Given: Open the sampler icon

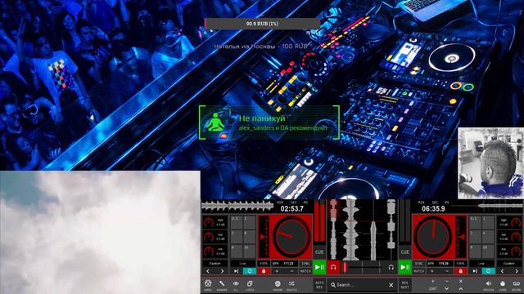Looking at the screenshot, I should click(x=278, y=283).
